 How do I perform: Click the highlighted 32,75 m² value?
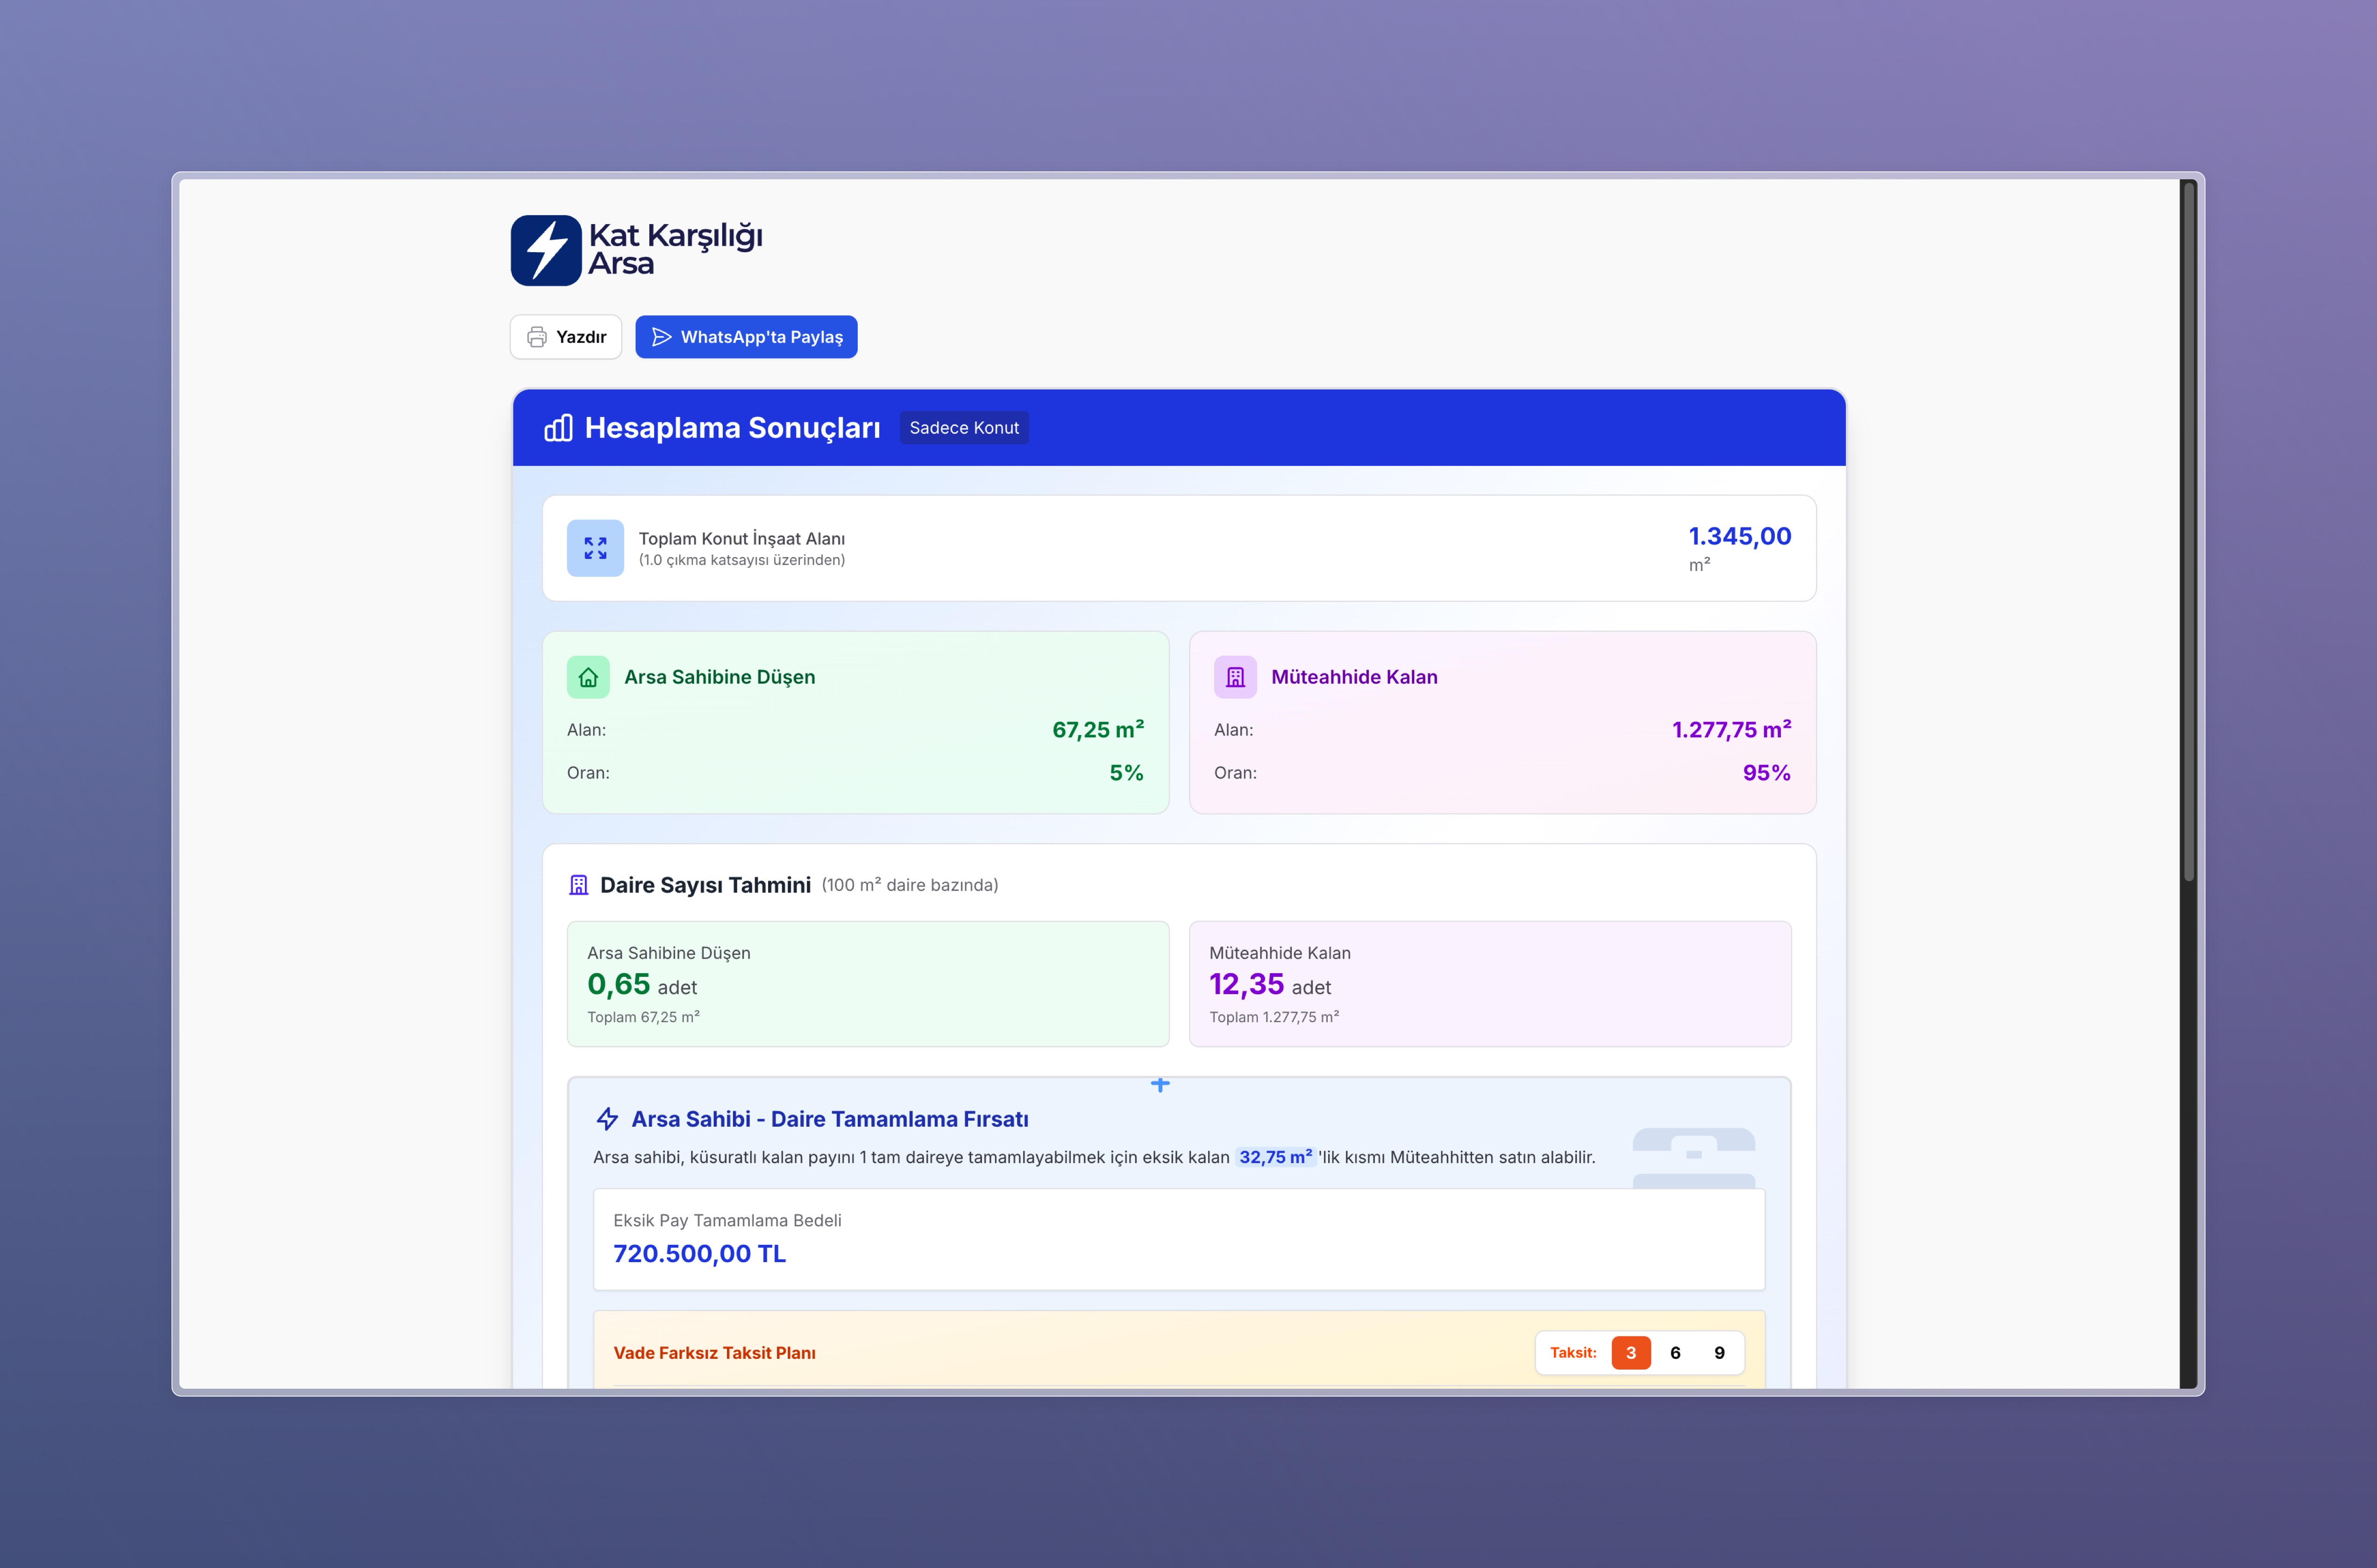1274,1157
